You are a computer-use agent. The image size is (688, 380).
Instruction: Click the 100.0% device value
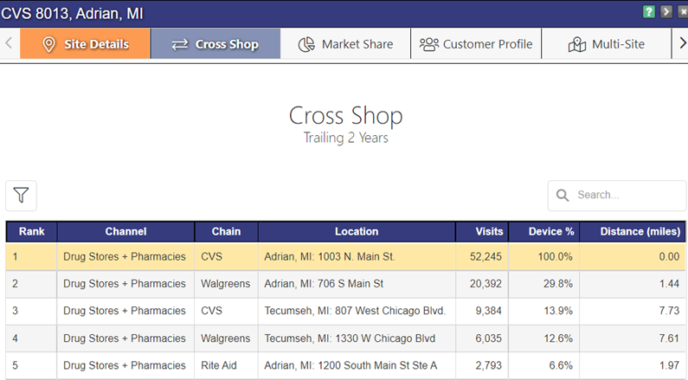tap(556, 257)
